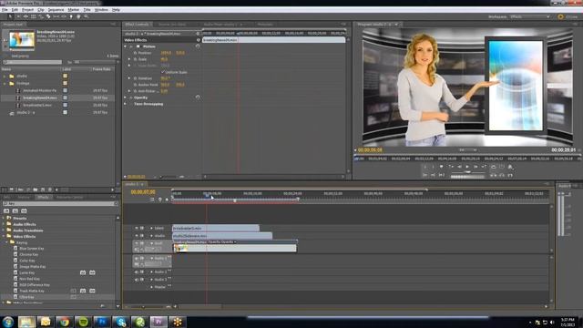Select the Pen tool in the toolbar
This screenshot has width=583, height=328.
pos(71,16)
